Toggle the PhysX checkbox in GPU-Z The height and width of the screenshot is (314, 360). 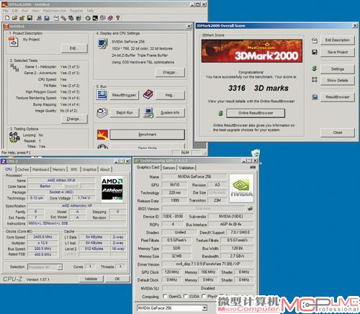[x=204, y=296]
